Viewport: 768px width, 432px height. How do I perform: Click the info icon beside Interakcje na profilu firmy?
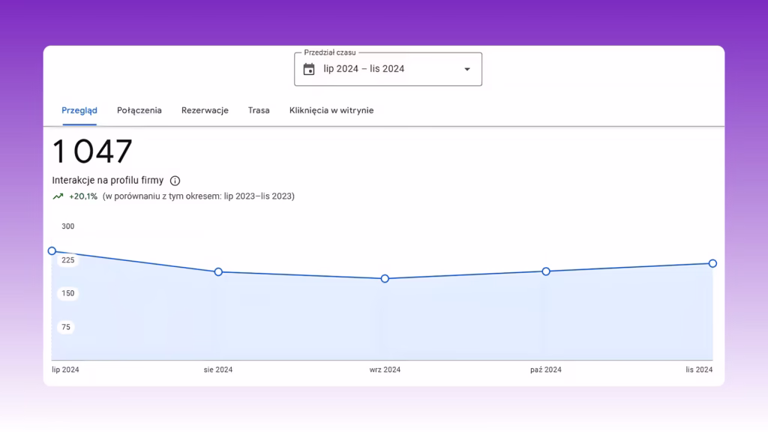pyautogui.click(x=175, y=181)
